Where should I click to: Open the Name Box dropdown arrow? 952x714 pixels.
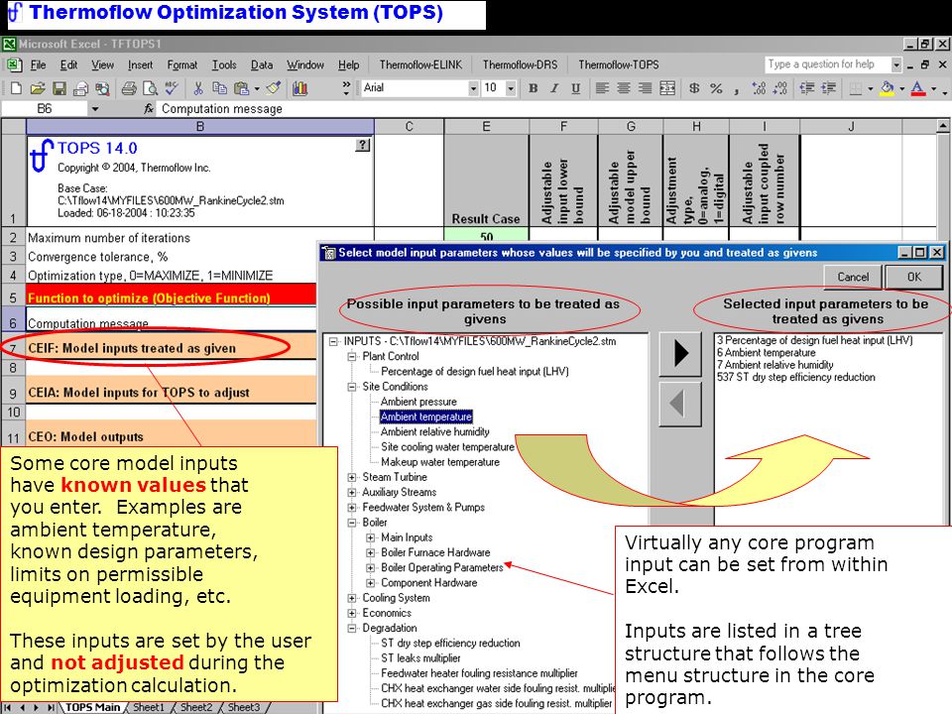[95, 109]
